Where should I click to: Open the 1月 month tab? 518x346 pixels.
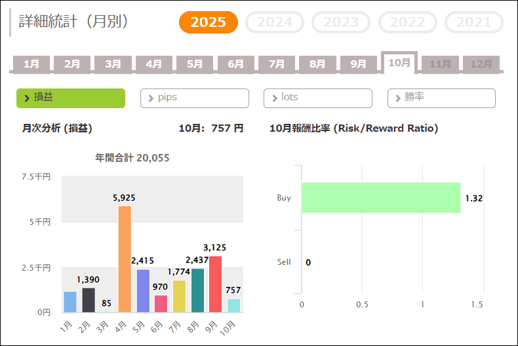[x=31, y=64]
